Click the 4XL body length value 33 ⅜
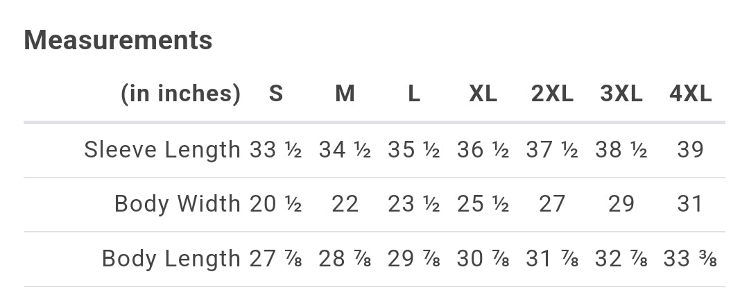Viewport: 749px width, 308px height. tap(690, 259)
